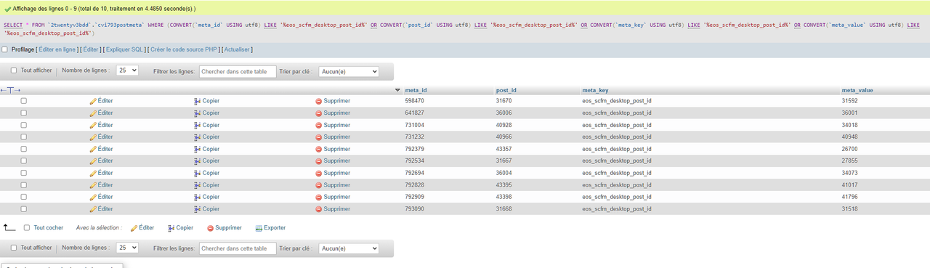The height and width of the screenshot is (268, 930).
Task: Toggle the Profilage checkbox
Action: (5, 49)
